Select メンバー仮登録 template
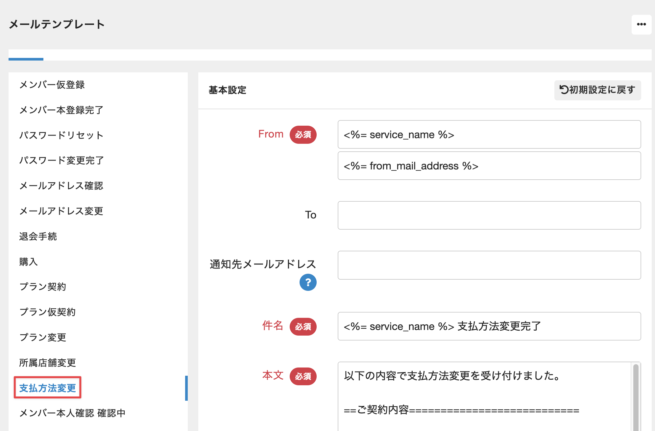Viewport: 655px width, 431px height. pyautogui.click(x=52, y=85)
